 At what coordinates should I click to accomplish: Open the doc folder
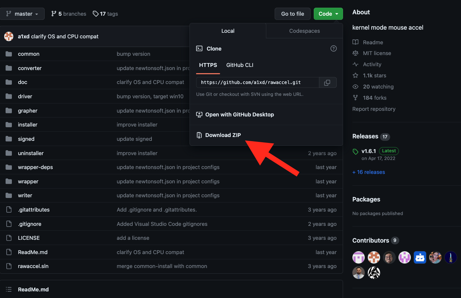(x=22, y=82)
